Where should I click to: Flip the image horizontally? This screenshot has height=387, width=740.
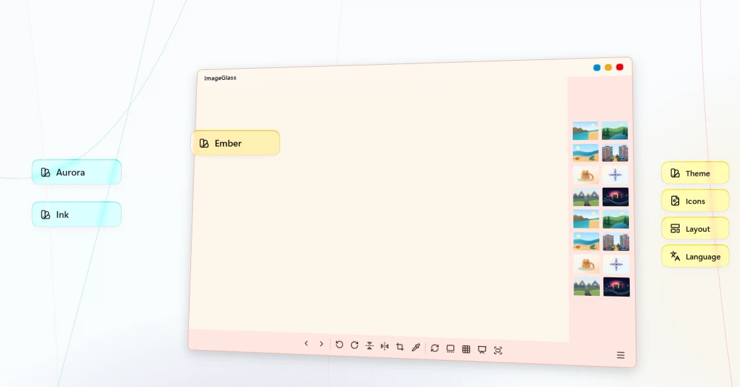tap(385, 347)
